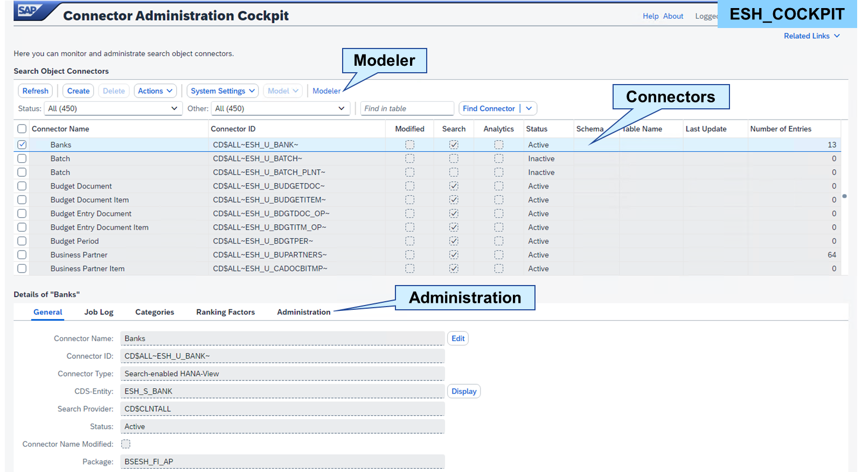Screen dimensions: 862x472
Task: Toggle the select-all checkbox beside Connector Name
Action: (22, 129)
